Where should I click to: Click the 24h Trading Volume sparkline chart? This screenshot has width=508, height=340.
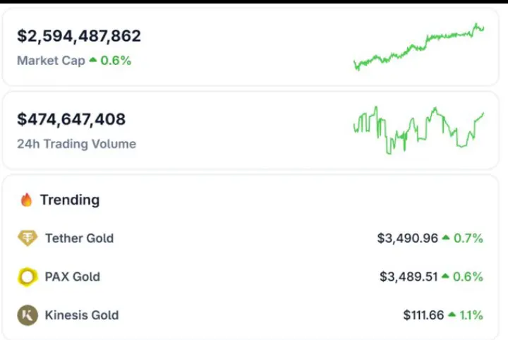pos(418,130)
